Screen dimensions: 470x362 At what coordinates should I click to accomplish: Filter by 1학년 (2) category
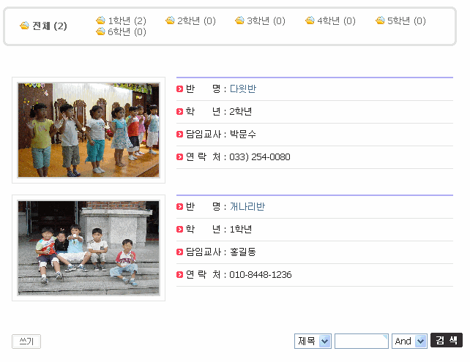point(127,20)
